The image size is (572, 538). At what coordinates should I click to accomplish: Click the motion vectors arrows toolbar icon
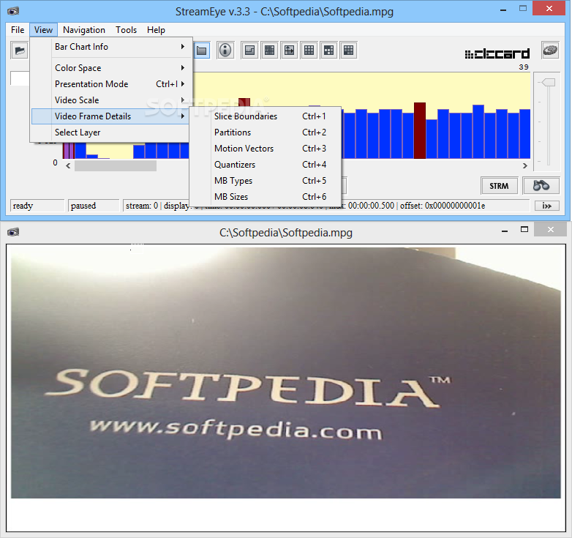click(289, 51)
